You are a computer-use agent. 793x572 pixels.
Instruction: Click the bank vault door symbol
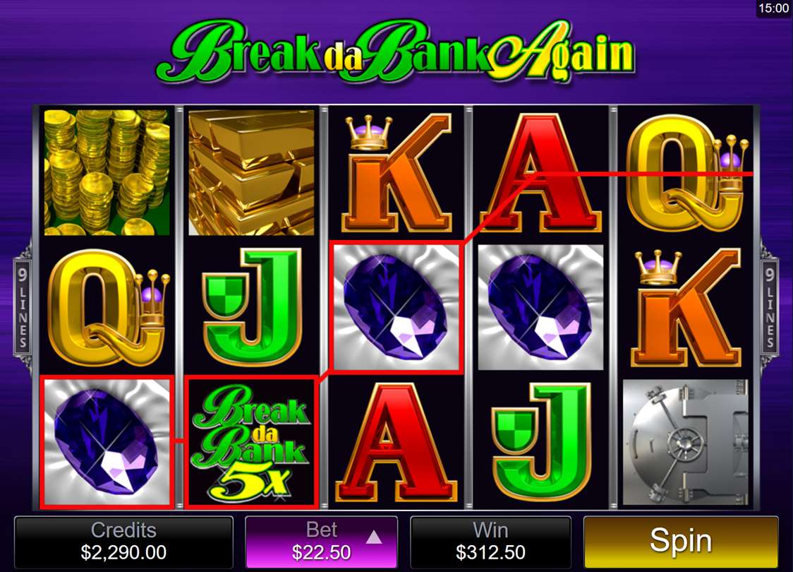(x=685, y=442)
